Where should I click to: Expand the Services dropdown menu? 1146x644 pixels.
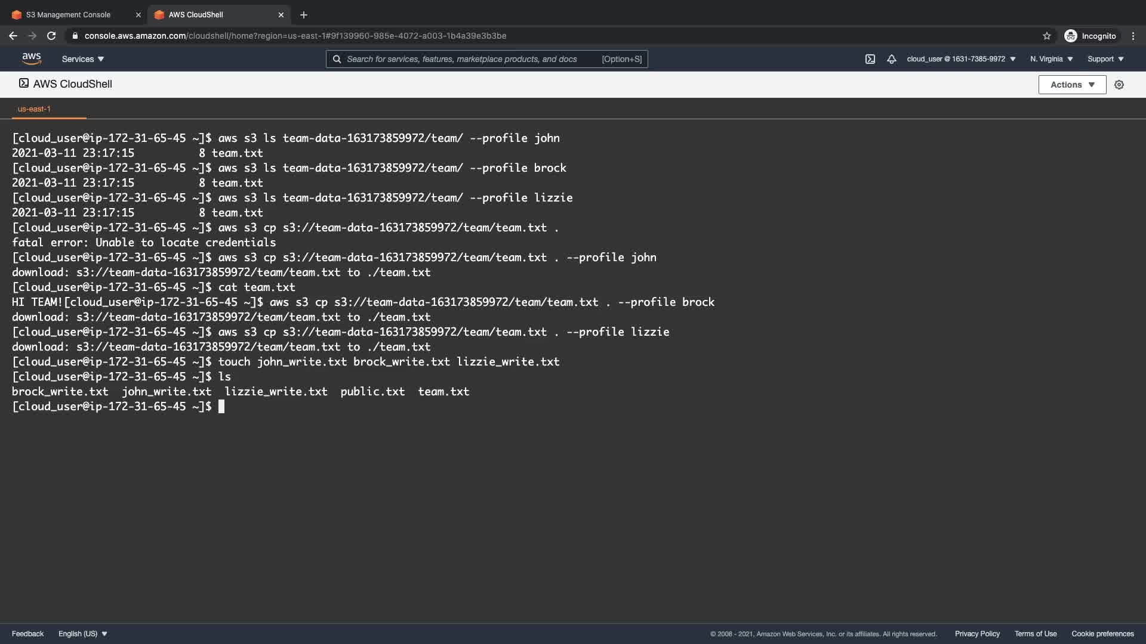click(83, 59)
